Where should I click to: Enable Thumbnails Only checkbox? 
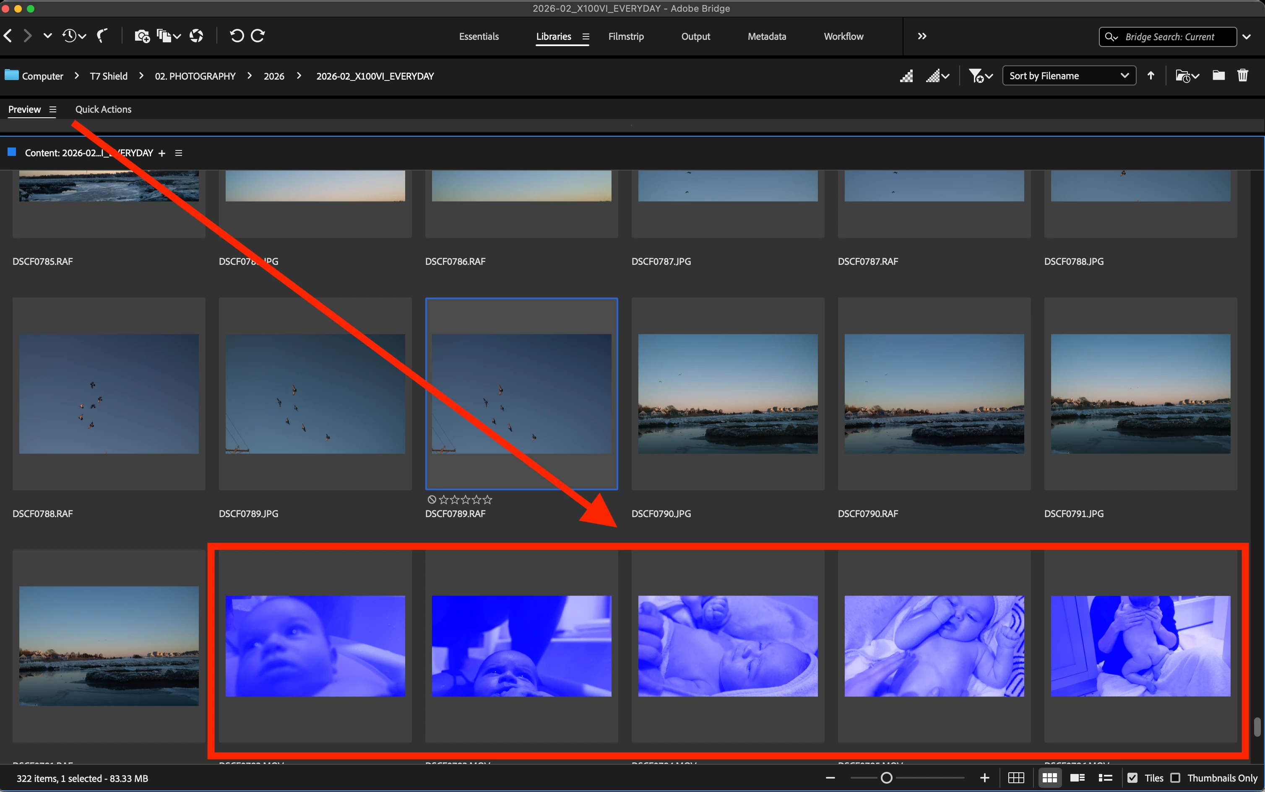point(1175,778)
